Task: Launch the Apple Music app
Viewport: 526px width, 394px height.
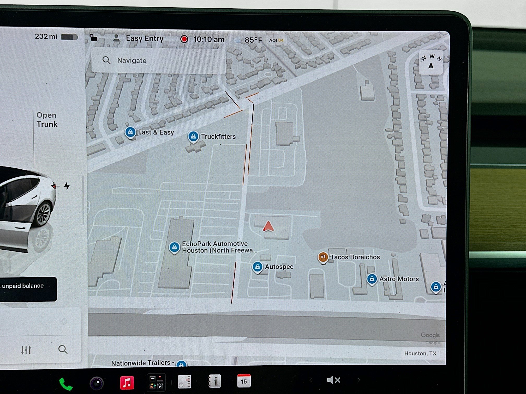Action: coord(127,383)
